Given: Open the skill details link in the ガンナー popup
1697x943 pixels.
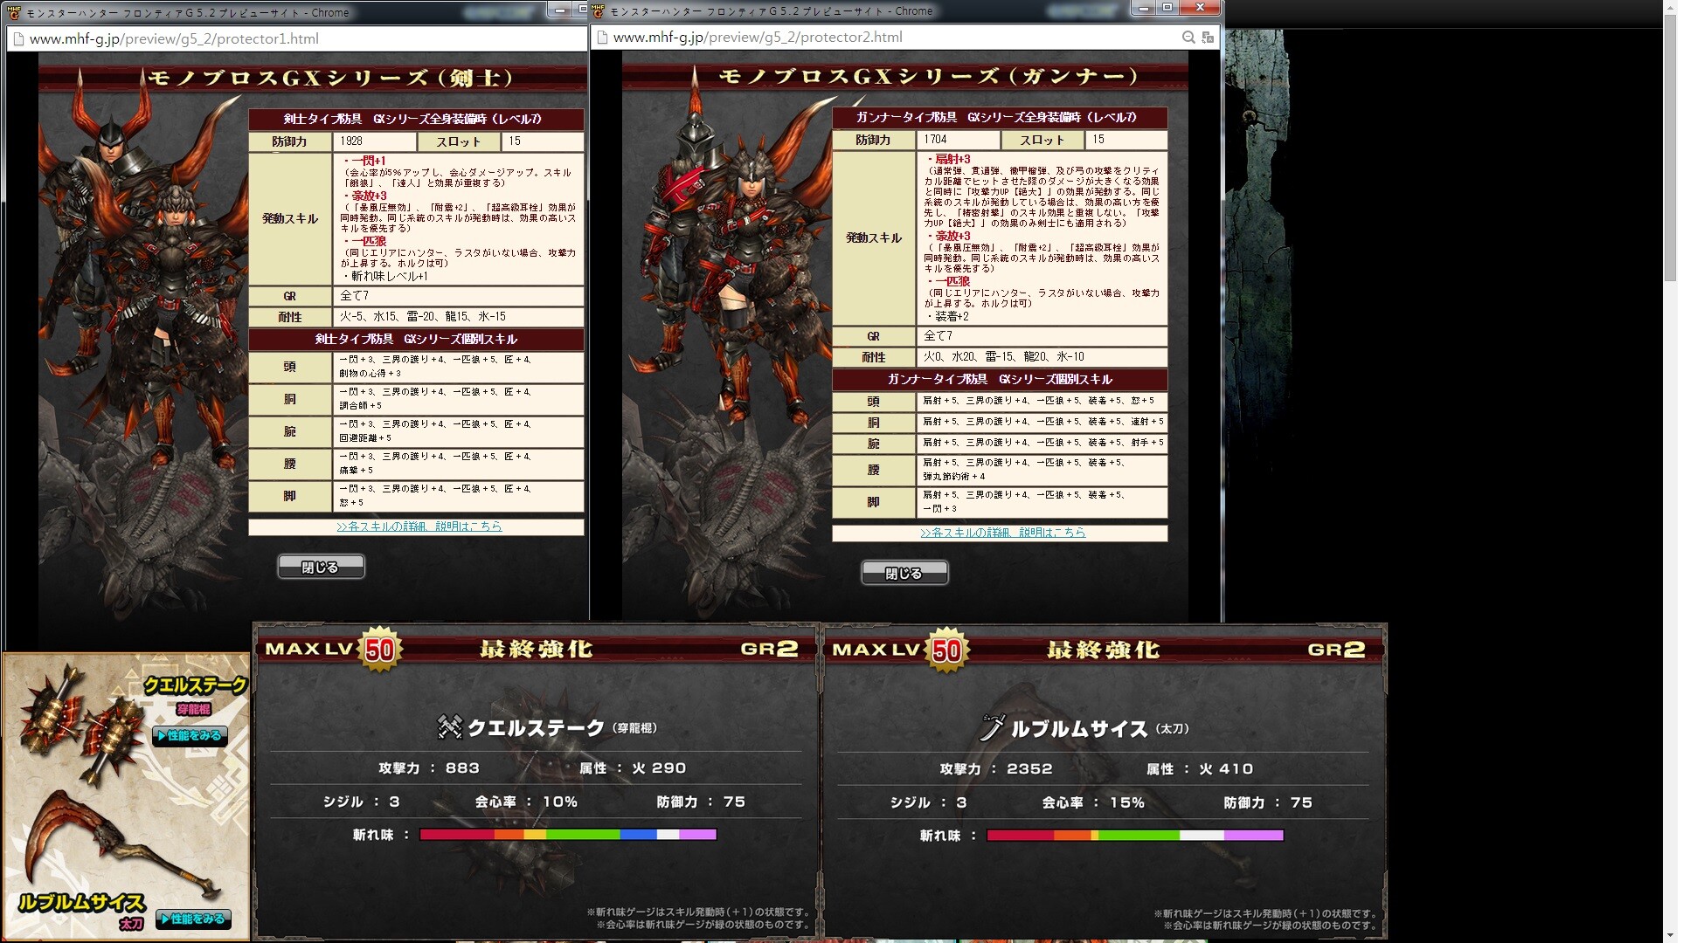Looking at the screenshot, I should pyautogui.click(x=1002, y=533).
